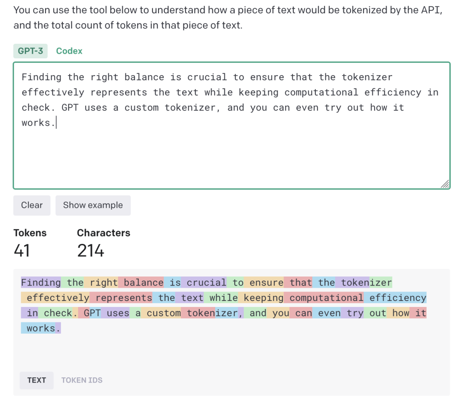Click the purple 'Finding' highlighted token
Screen dimensions: 464x404
pyautogui.click(x=41, y=282)
